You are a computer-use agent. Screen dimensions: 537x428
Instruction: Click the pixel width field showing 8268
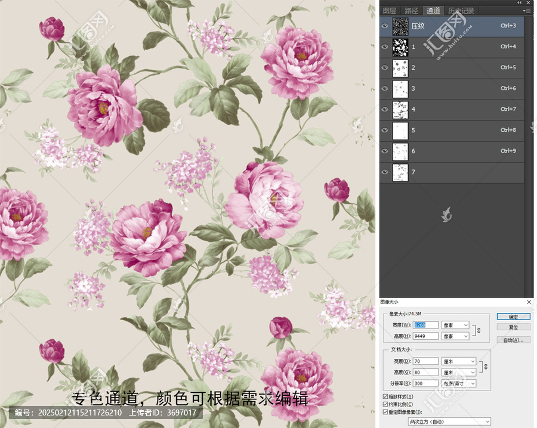tap(425, 325)
